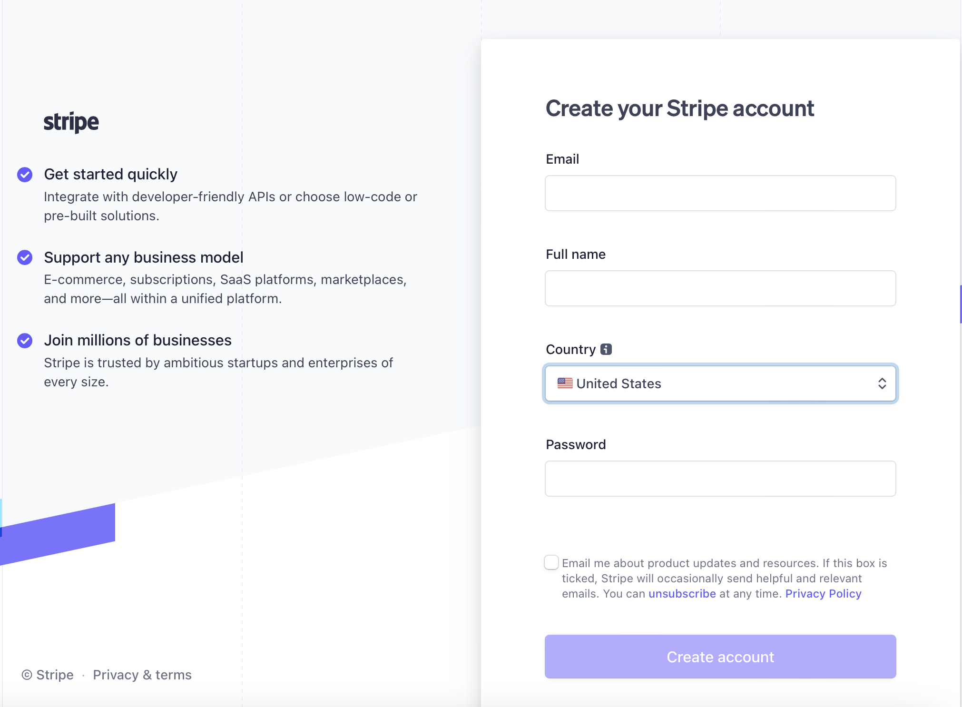Viewport: 962px width, 707px height.
Task: Click checkmark beside Join millions of businesses
Action: coord(25,341)
